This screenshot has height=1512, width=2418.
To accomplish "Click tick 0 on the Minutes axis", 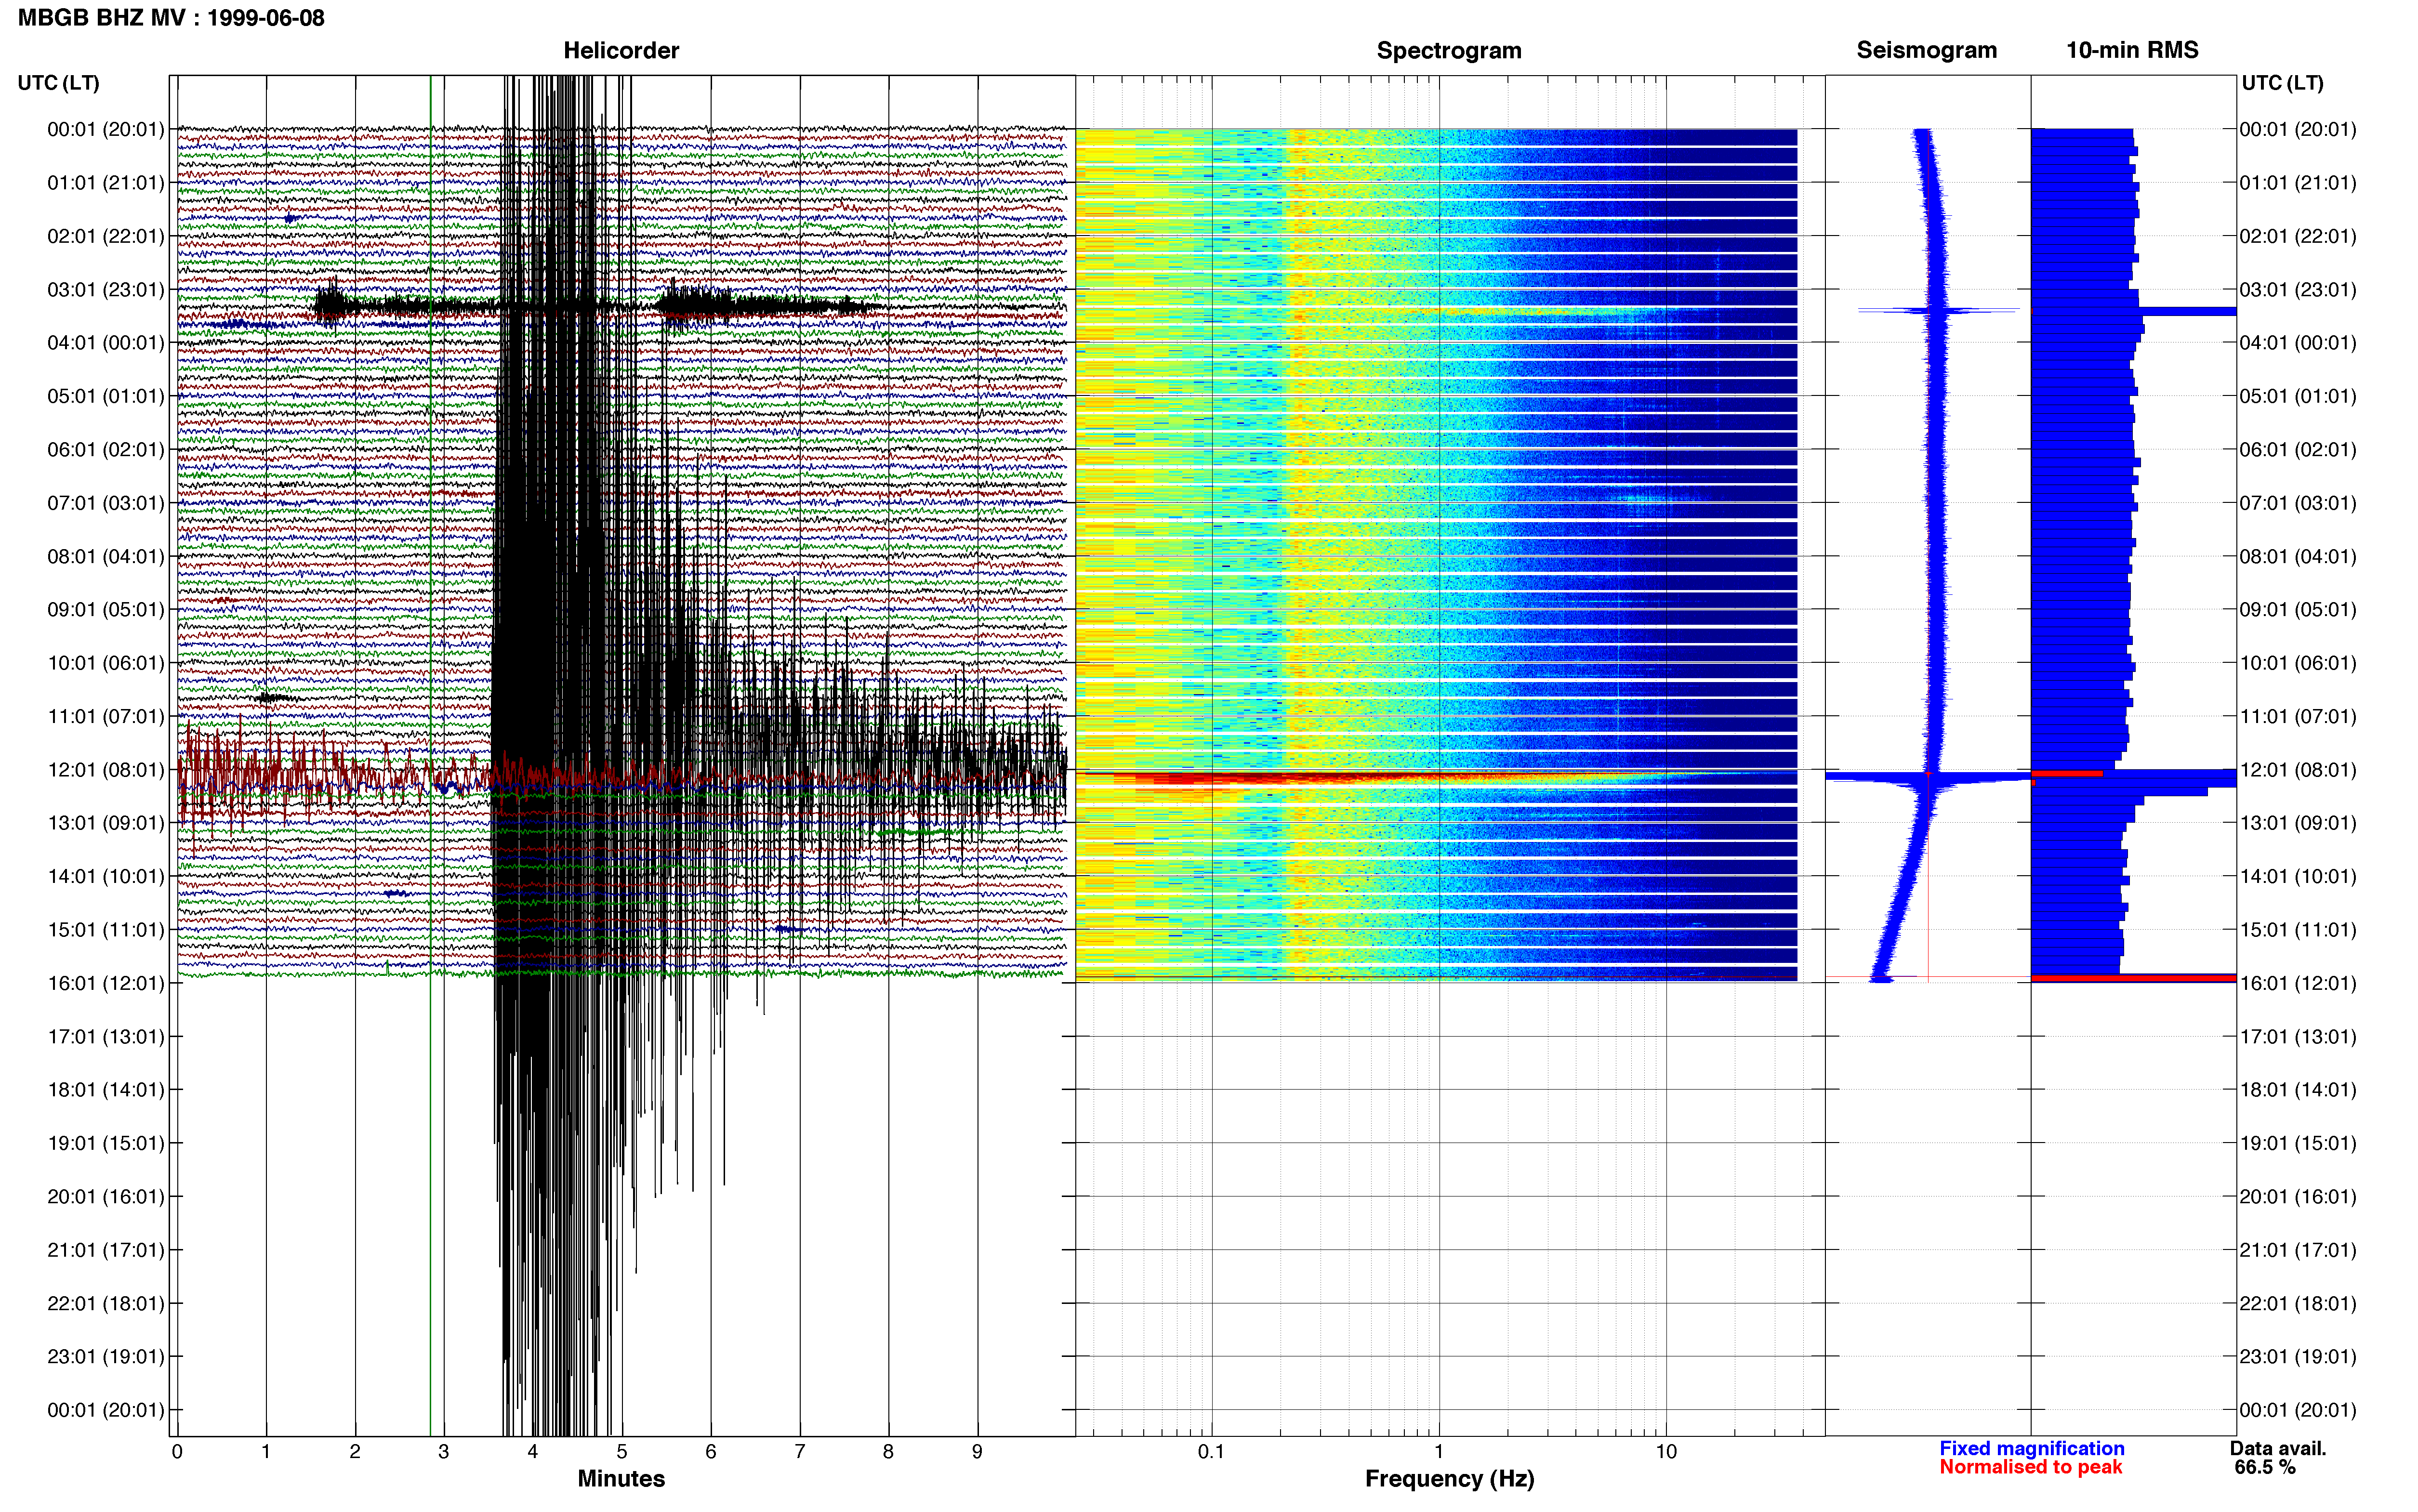I will (x=177, y=1452).
